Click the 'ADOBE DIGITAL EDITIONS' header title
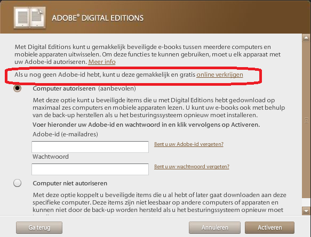 coord(98,18)
